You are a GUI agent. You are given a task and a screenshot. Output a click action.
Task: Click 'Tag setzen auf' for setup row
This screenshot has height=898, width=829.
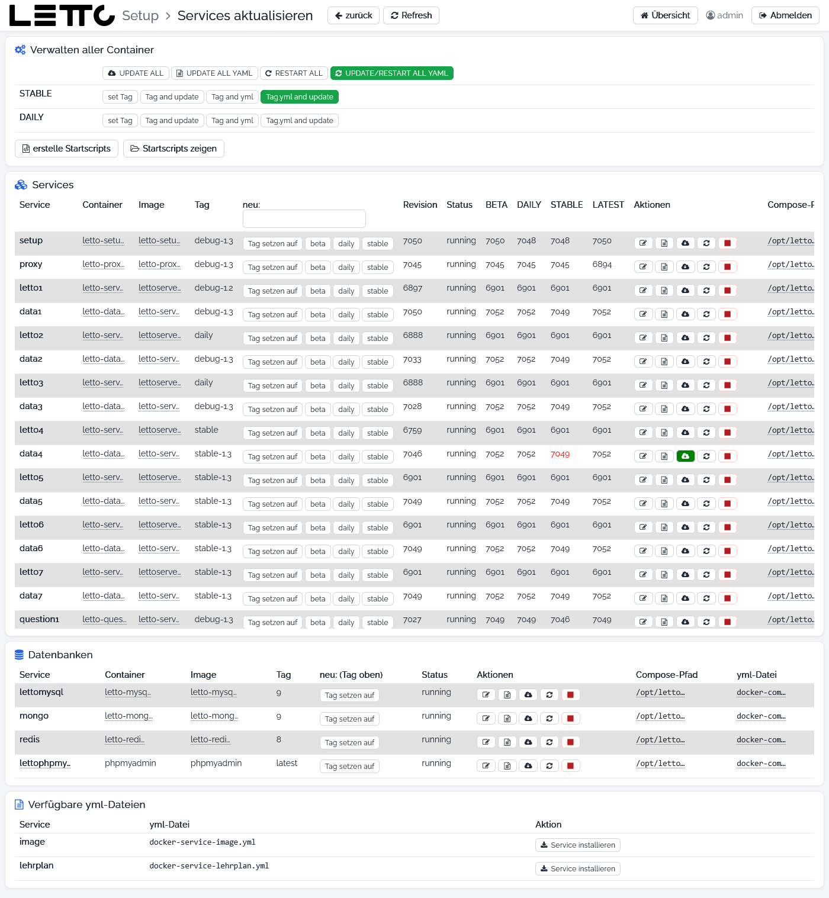point(273,243)
